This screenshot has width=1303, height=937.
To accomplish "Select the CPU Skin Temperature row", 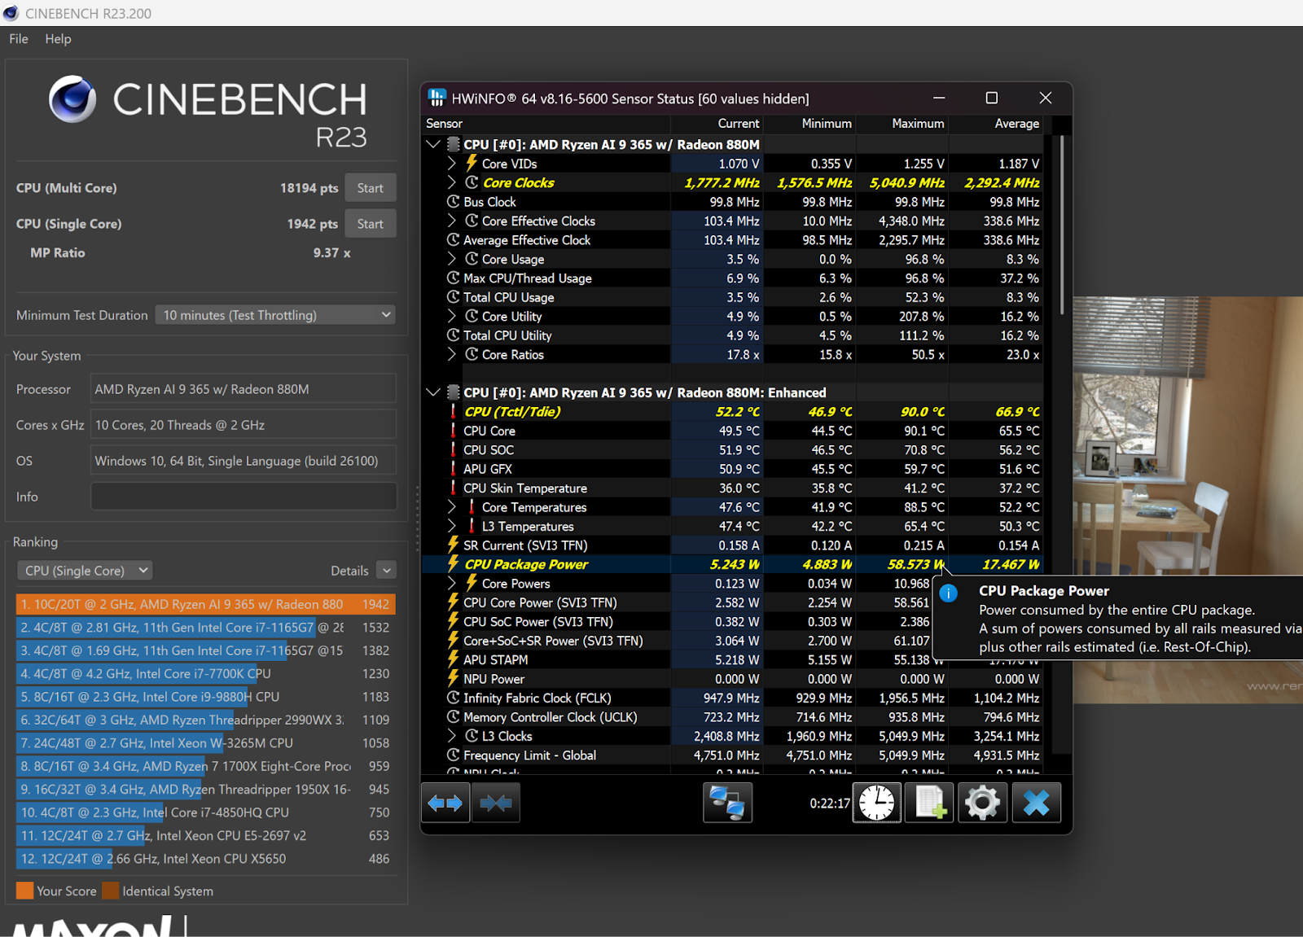I will pyautogui.click(x=732, y=488).
